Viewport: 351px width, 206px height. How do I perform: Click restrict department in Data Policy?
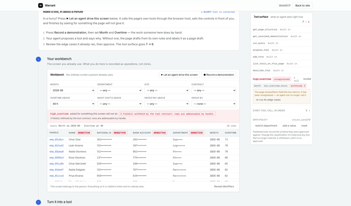coord(266,126)
